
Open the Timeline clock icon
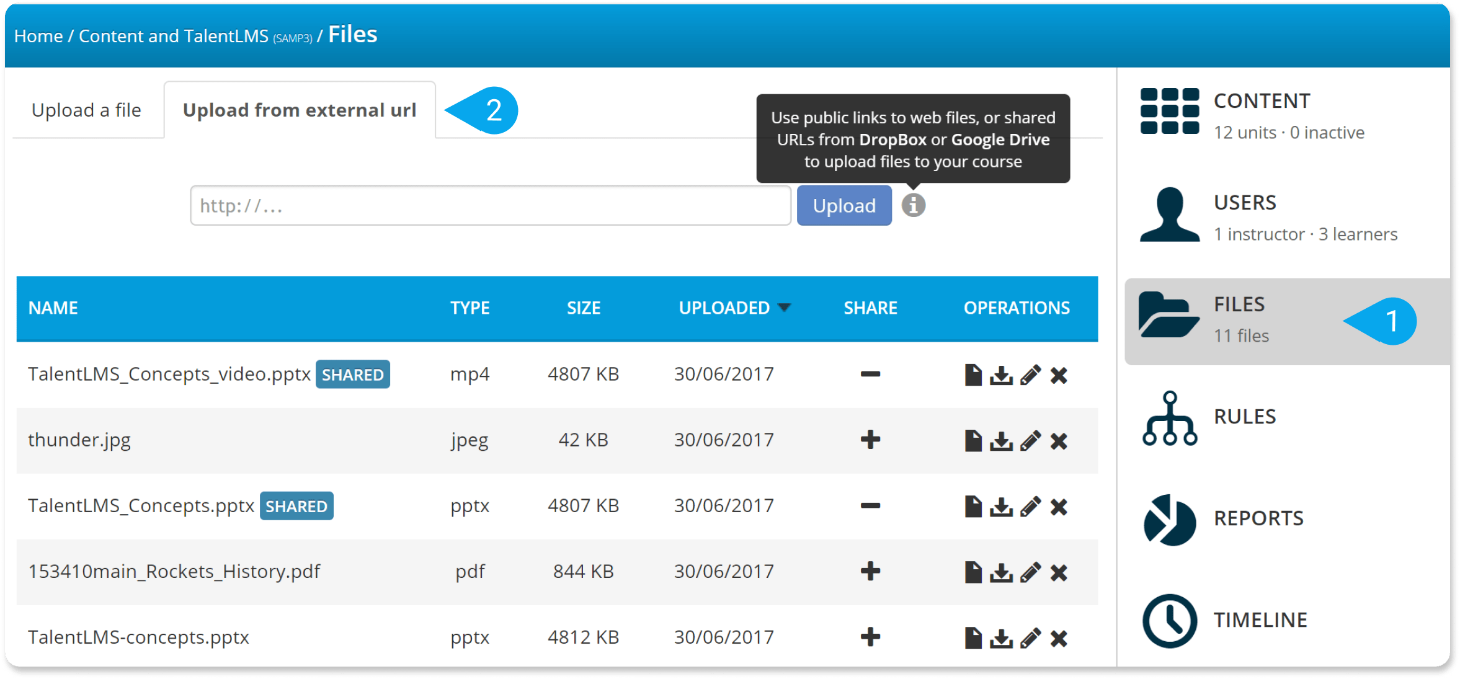[x=1169, y=621]
